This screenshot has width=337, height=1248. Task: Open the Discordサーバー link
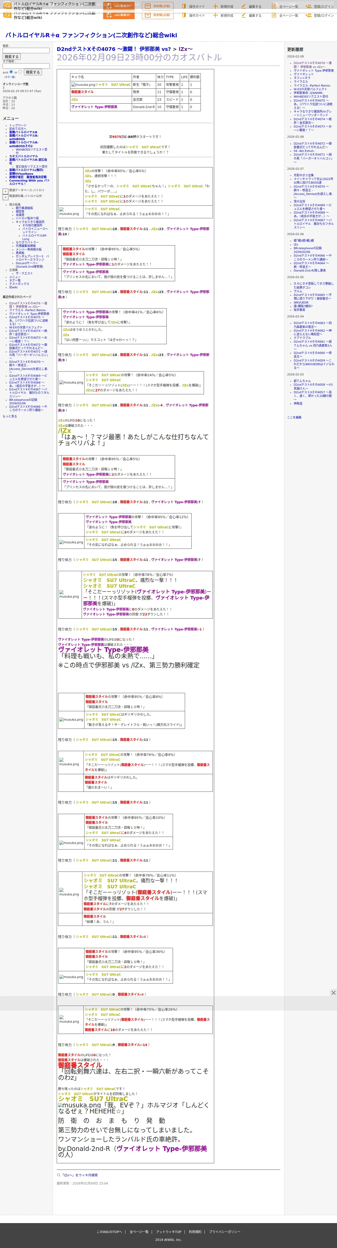[29, 264]
